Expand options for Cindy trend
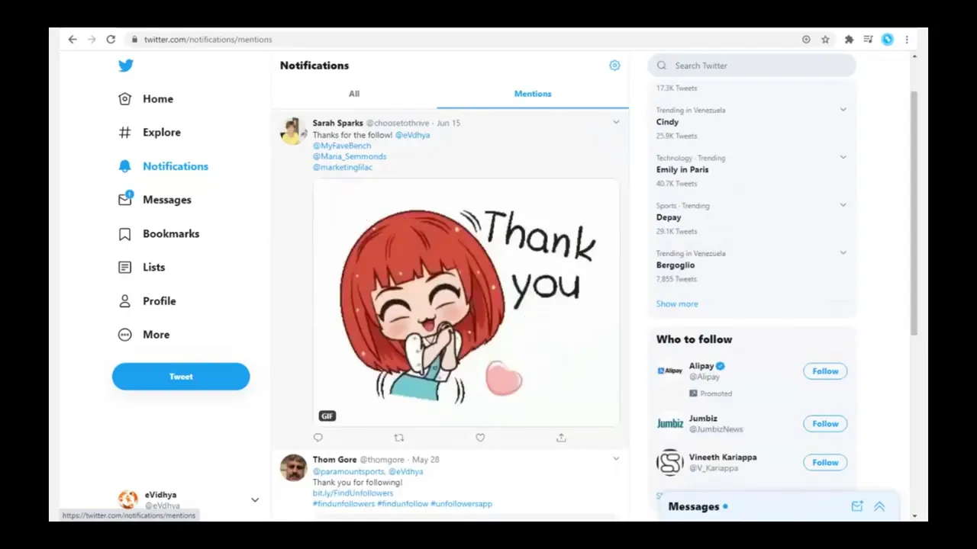Viewport: 977px width, 549px height. click(x=843, y=110)
